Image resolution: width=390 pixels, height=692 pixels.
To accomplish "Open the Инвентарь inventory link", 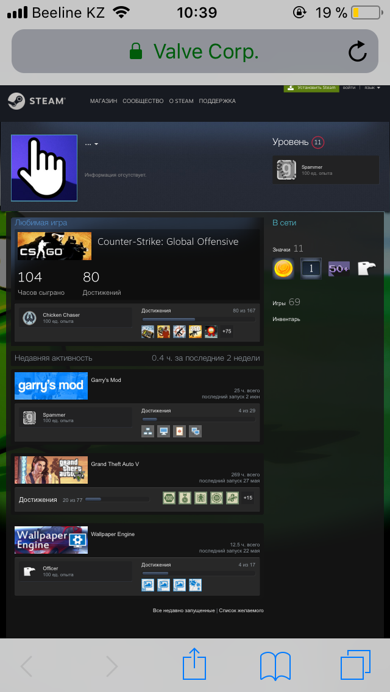I will click(286, 319).
